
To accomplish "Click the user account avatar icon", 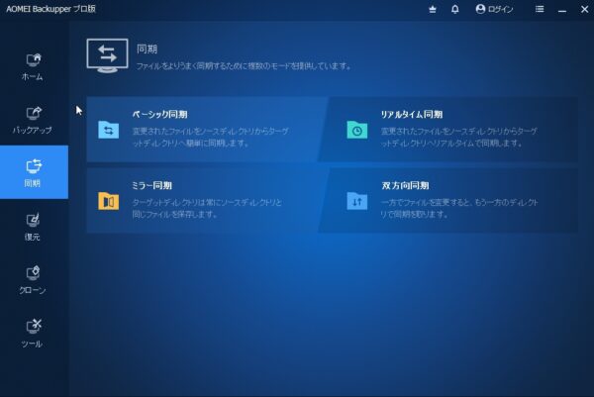I will 480,9.
